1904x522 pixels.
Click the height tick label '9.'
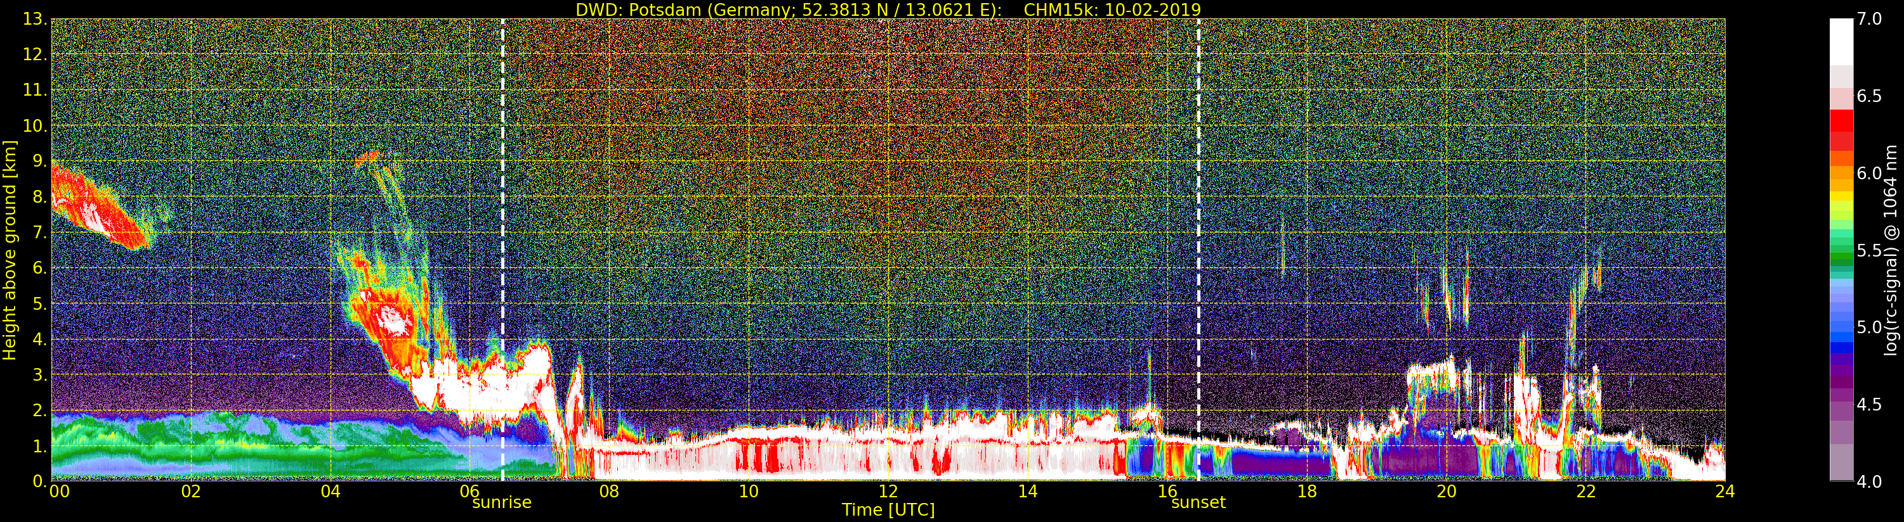(x=39, y=161)
